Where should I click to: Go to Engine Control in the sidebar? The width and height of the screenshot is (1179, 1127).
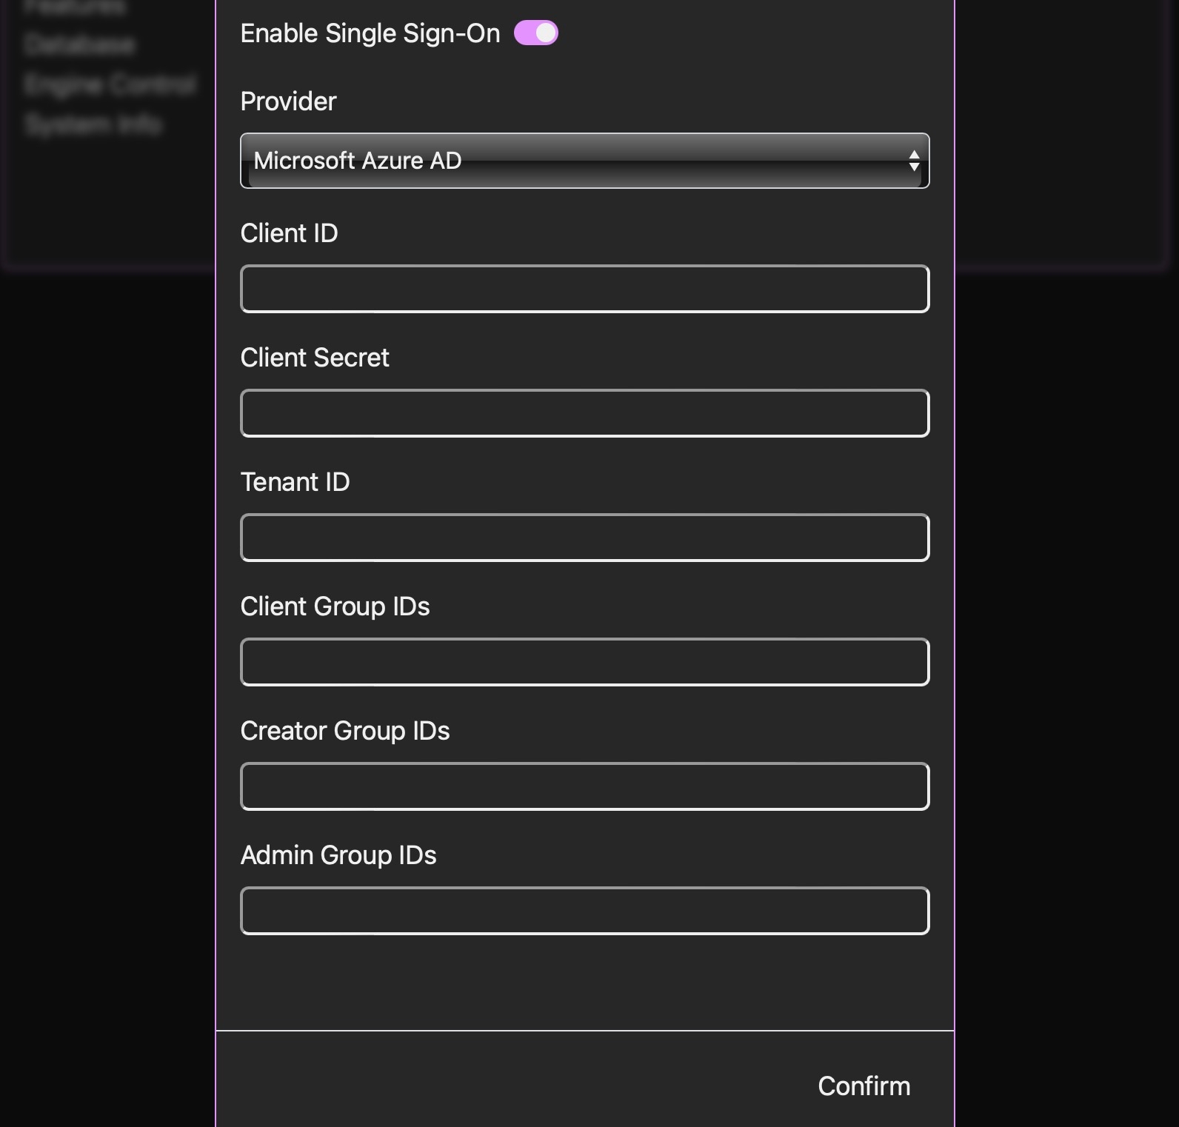point(110,84)
